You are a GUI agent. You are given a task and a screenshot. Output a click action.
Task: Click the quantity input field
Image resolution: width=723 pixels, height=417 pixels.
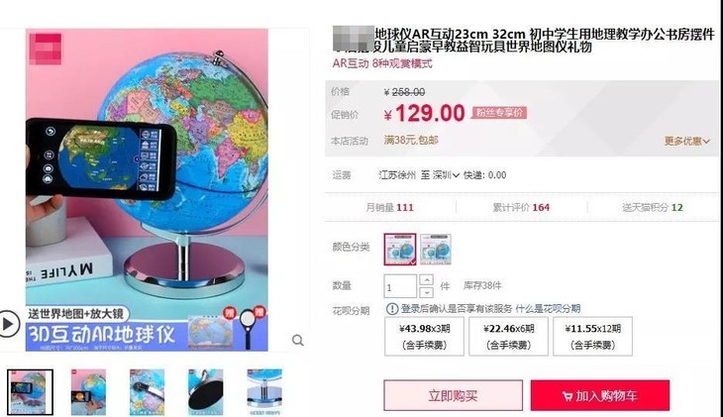pyautogui.click(x=400, y=286)
